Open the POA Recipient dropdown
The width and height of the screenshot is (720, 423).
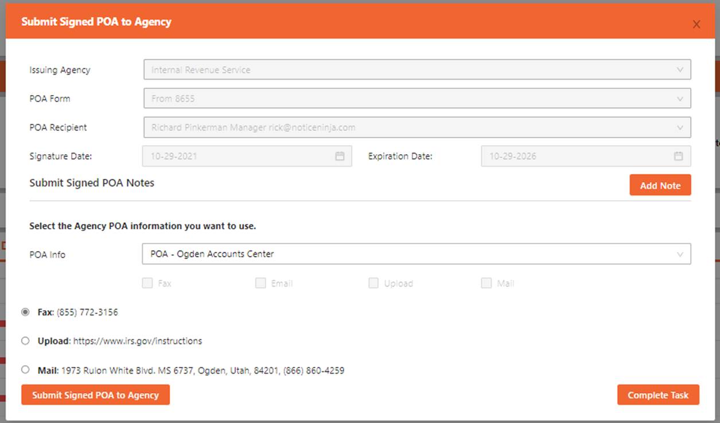(x=680, y=127)
